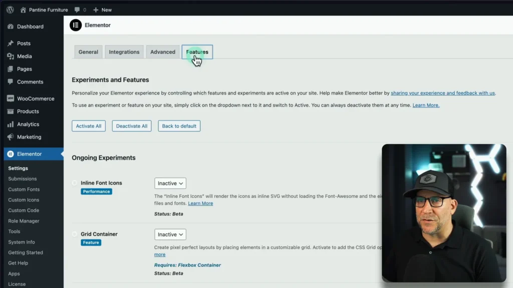Open Custom Fonts submenu item
Screen dimensions: 513x288
point(24,189)
